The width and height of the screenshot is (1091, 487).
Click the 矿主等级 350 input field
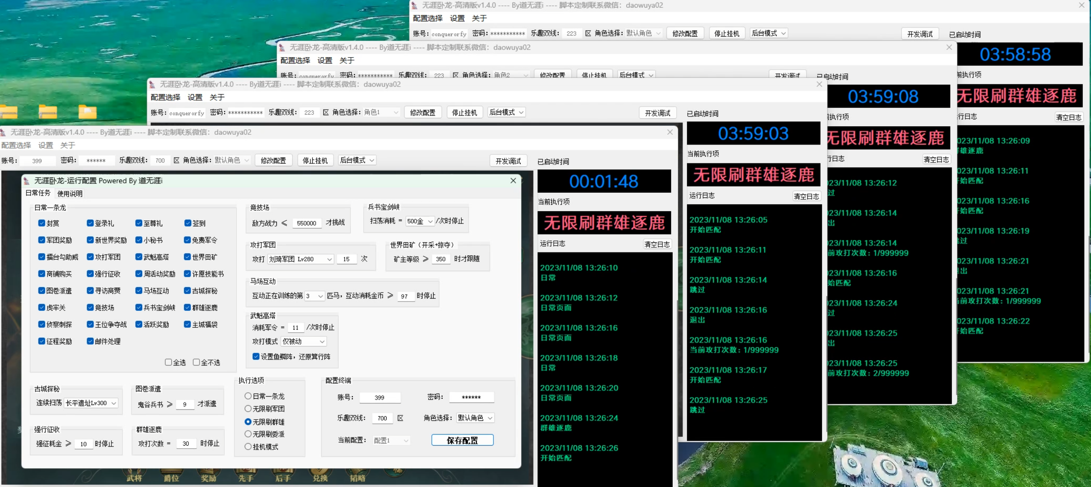441,259
